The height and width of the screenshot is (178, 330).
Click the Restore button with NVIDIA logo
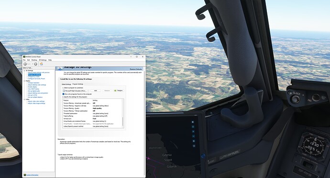119,91
